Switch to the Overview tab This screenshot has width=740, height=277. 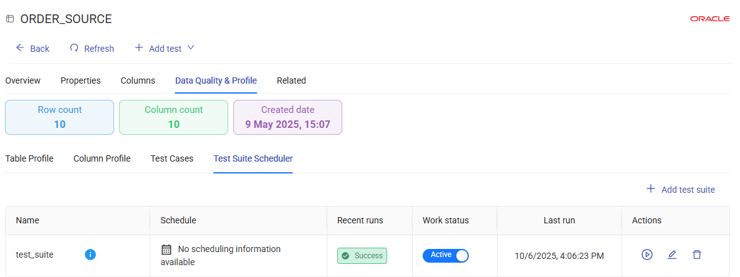(x=23, y=80)
